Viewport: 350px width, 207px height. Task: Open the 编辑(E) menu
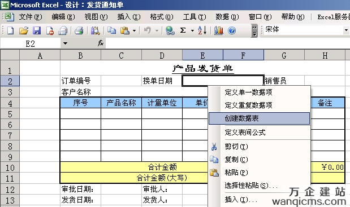63,17
